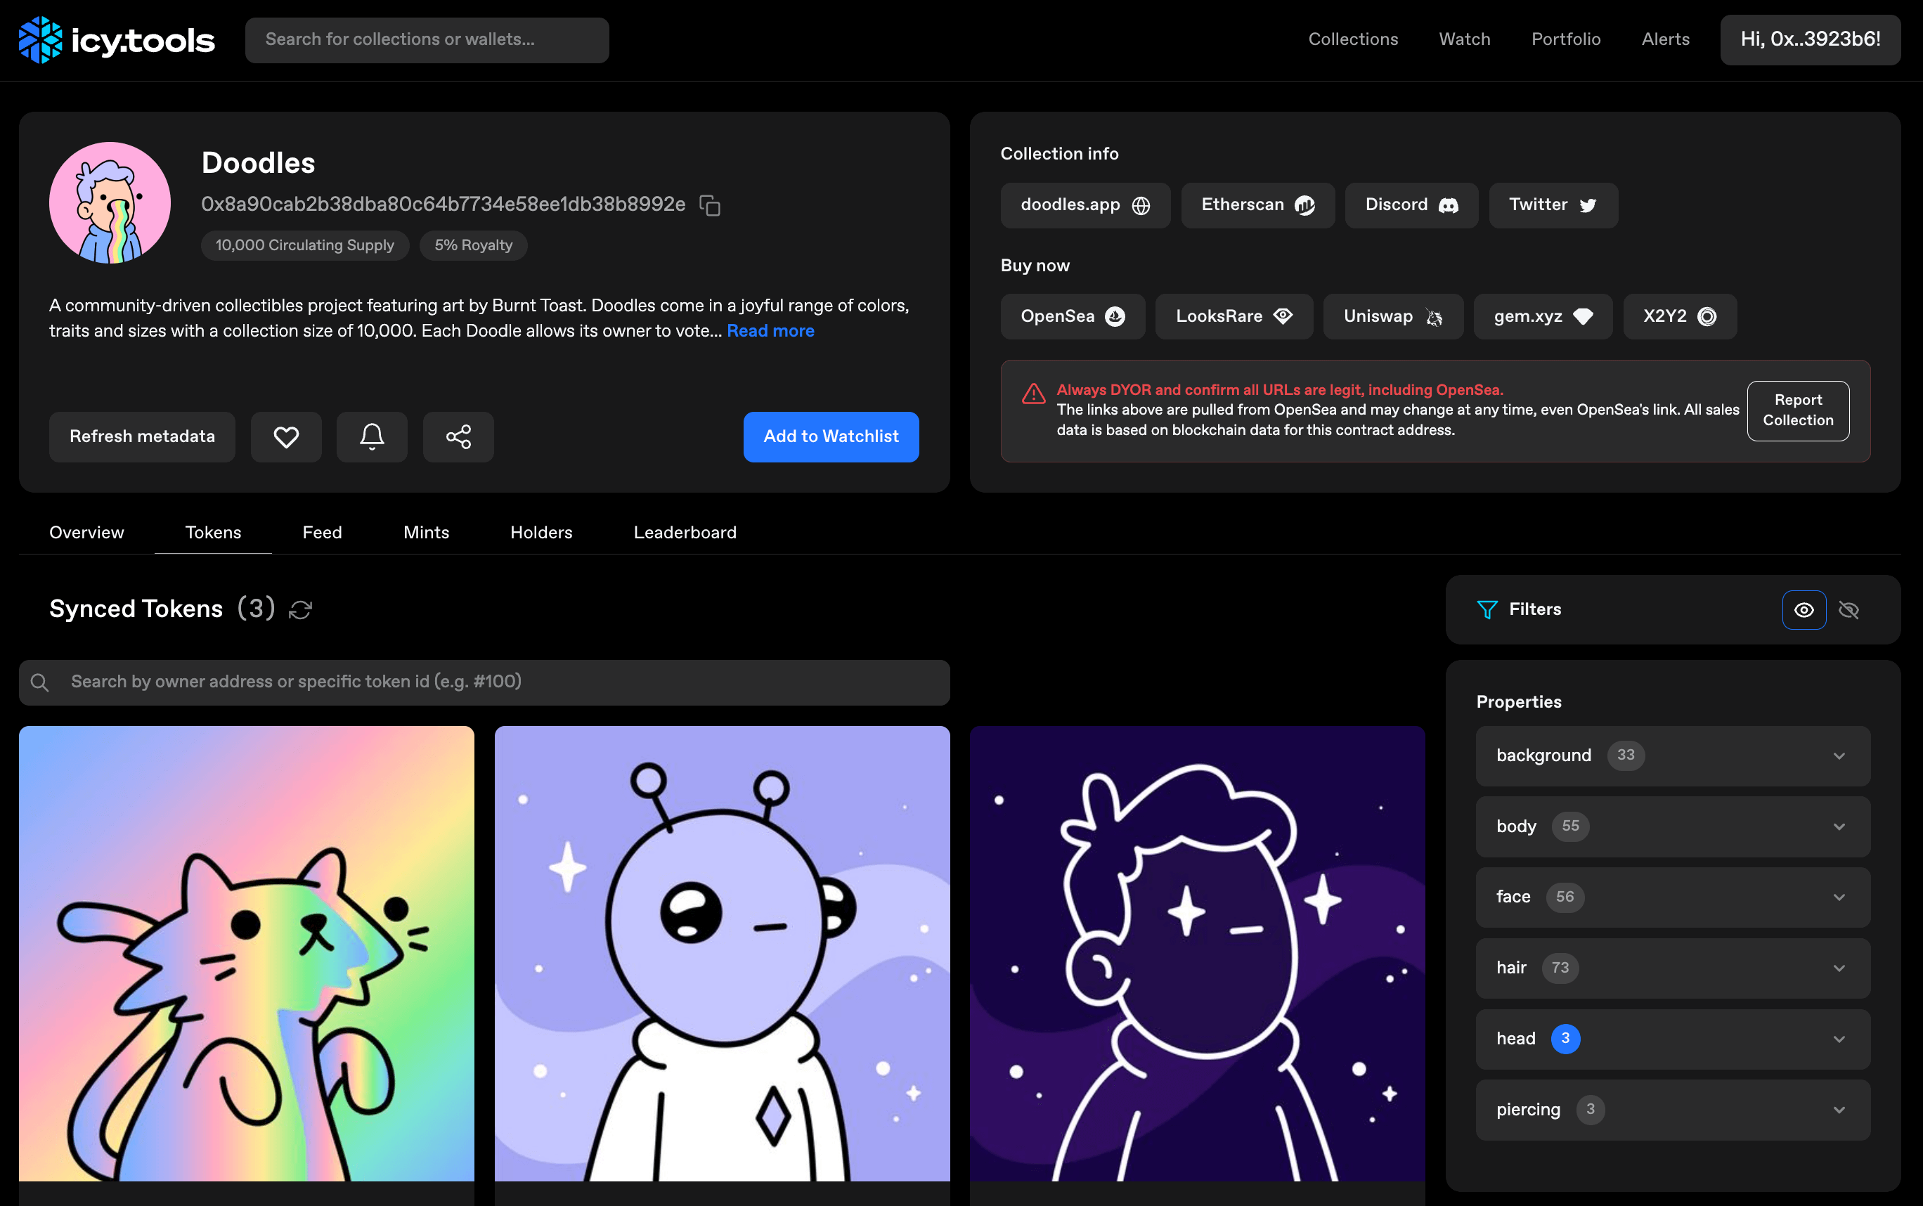Image resolution: width=1923 pixels, height=1206 pixels.
Task: Copy the Doodles contract address
Action: 710,205
